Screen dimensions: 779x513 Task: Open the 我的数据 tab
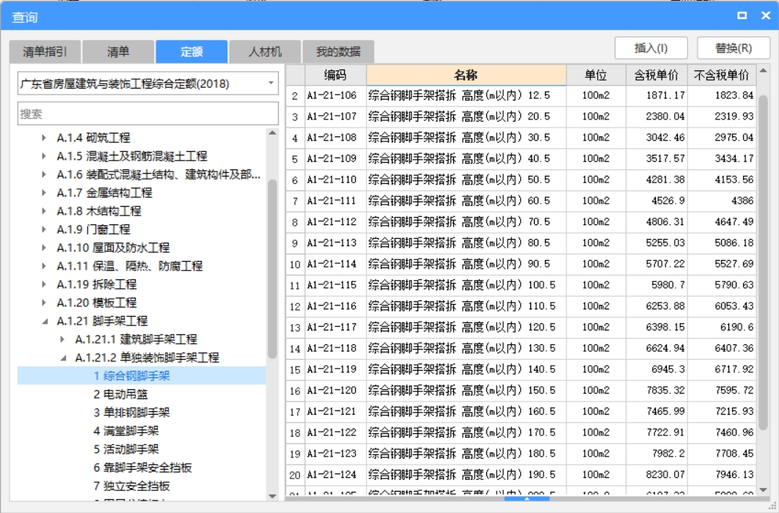tap(338, 51)
